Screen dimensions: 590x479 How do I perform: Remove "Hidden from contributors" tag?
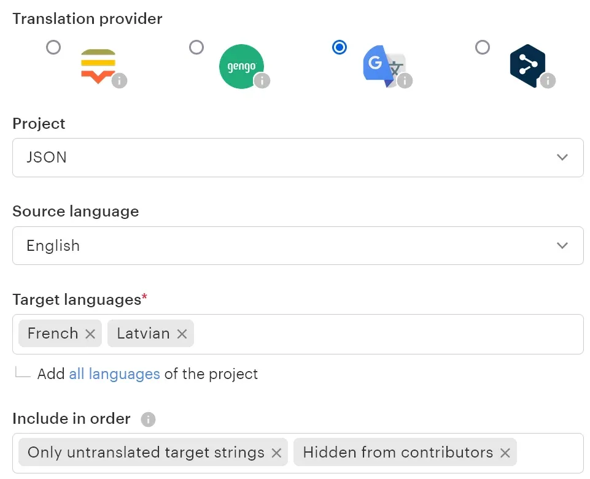[x=505, y=453]
